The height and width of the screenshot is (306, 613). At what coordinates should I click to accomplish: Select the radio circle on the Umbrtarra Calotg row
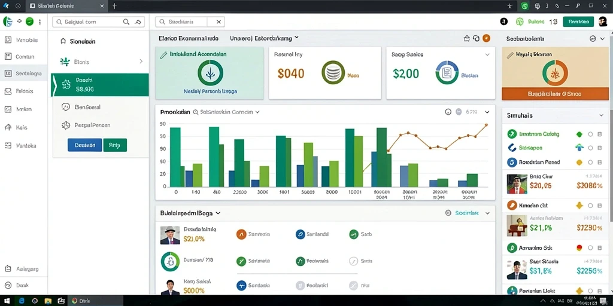coord(590,134)
